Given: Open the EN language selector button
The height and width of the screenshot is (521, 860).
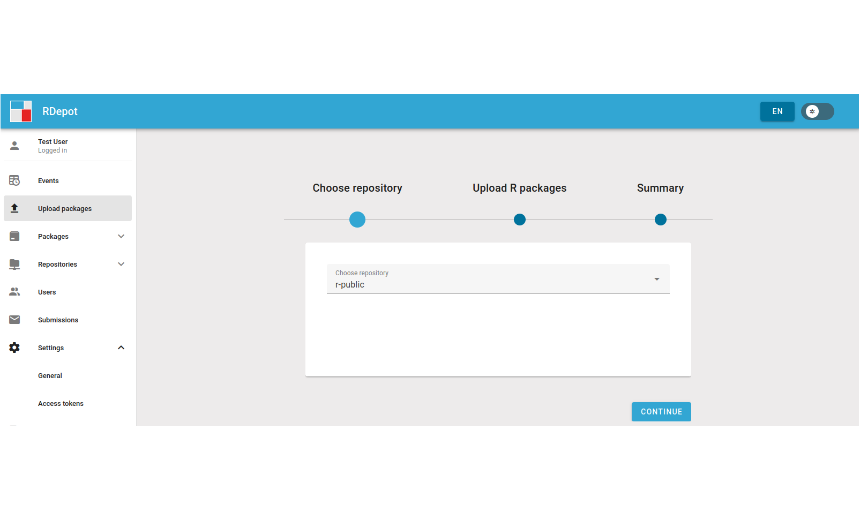Looking at the screenshot, I should pos(777,111).
